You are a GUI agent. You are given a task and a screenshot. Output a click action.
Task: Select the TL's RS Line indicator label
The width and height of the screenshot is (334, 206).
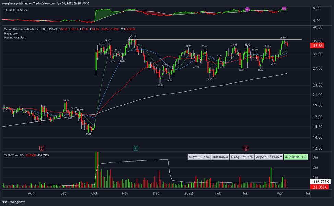[16, 10]
